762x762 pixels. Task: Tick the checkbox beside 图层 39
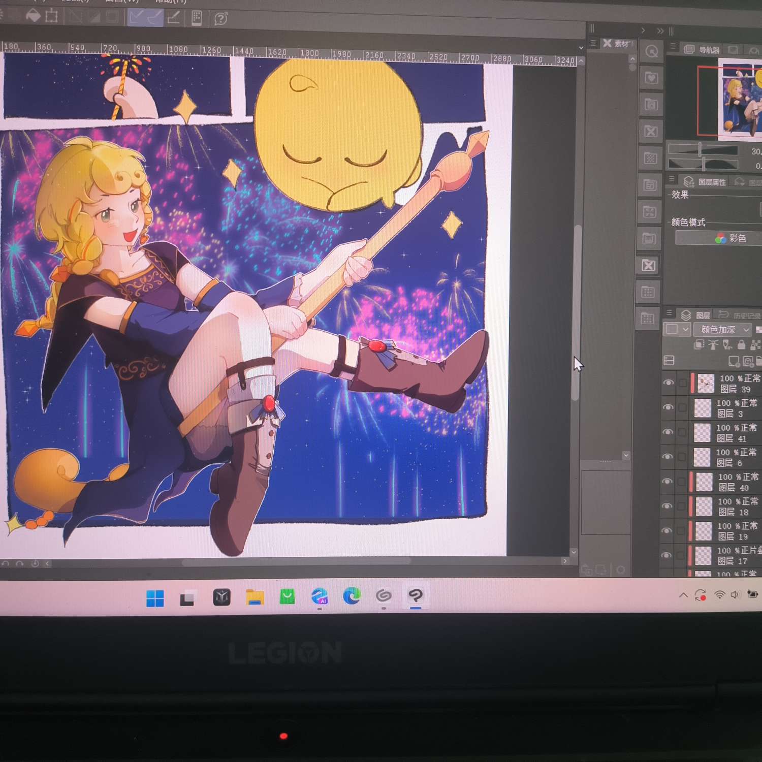tap(683, 383)
